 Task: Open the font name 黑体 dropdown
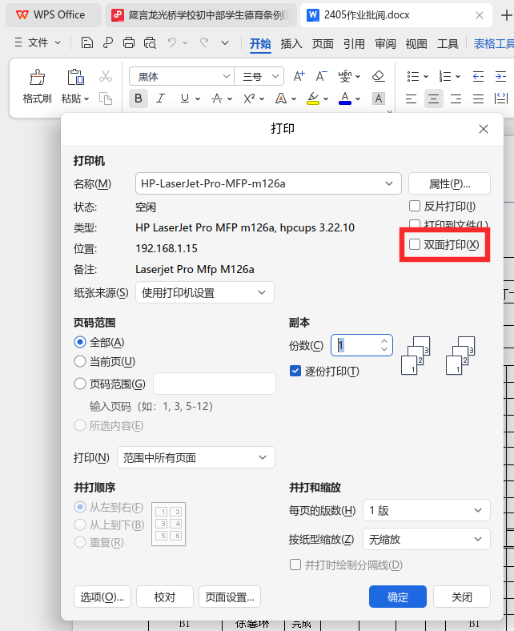[227, 76]
